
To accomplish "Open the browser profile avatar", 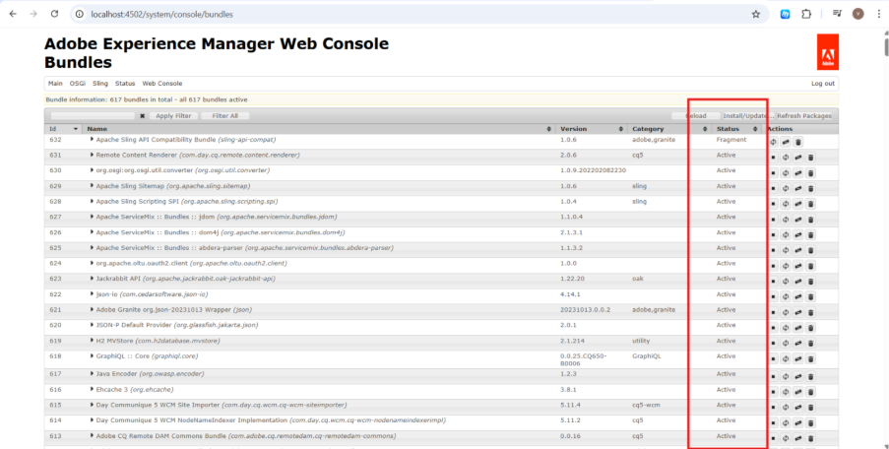I will pyautogui.click(x=857, y=14).
